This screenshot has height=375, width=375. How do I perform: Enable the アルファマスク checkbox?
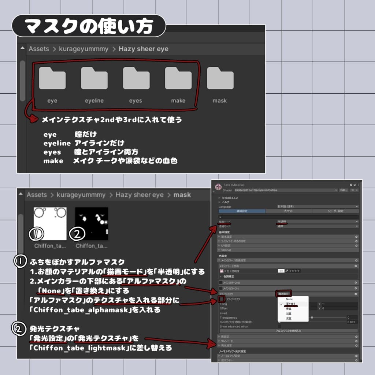(222, 299)
